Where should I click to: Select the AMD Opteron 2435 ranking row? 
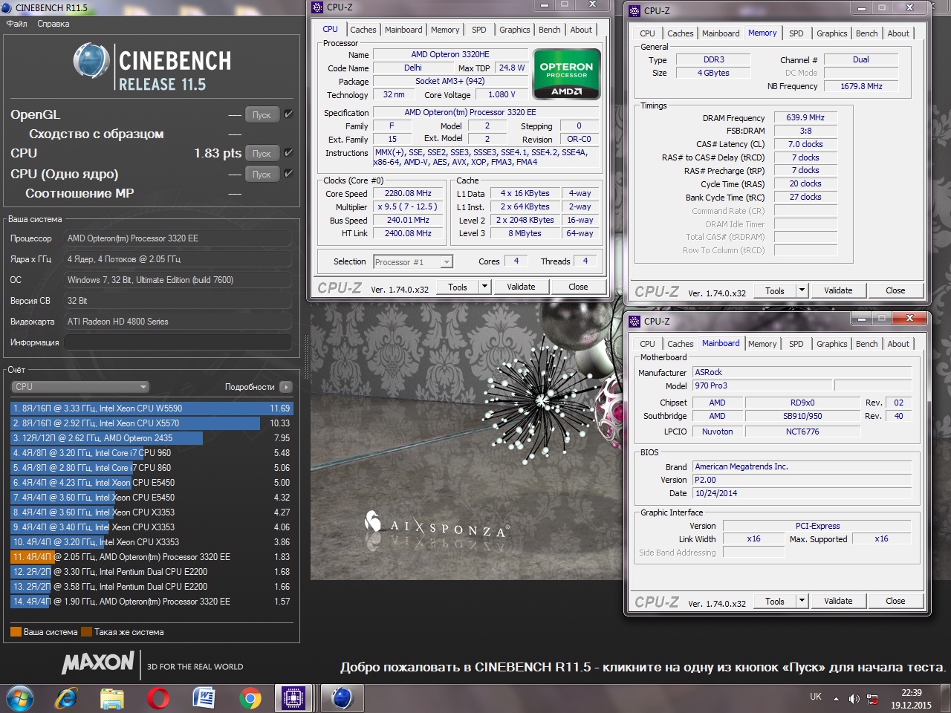tap(152, 438)
